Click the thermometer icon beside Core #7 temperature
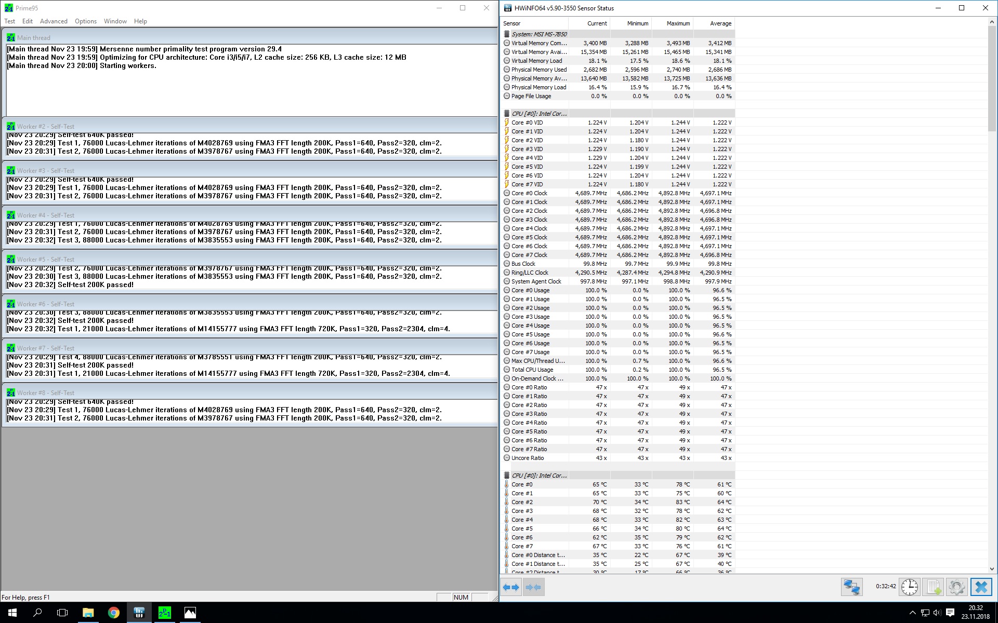Screen dimensions: 998x623 coord(507,546)
